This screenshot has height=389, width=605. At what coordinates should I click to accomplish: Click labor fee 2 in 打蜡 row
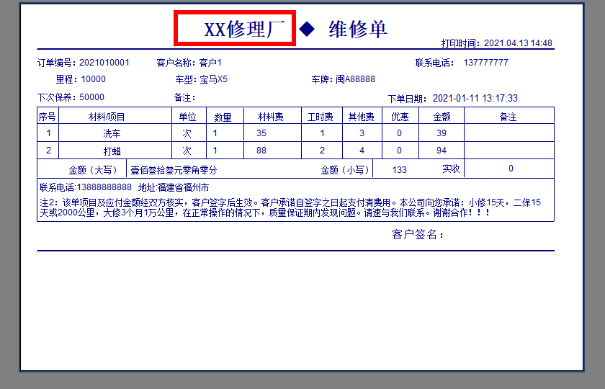coord(322,151)
